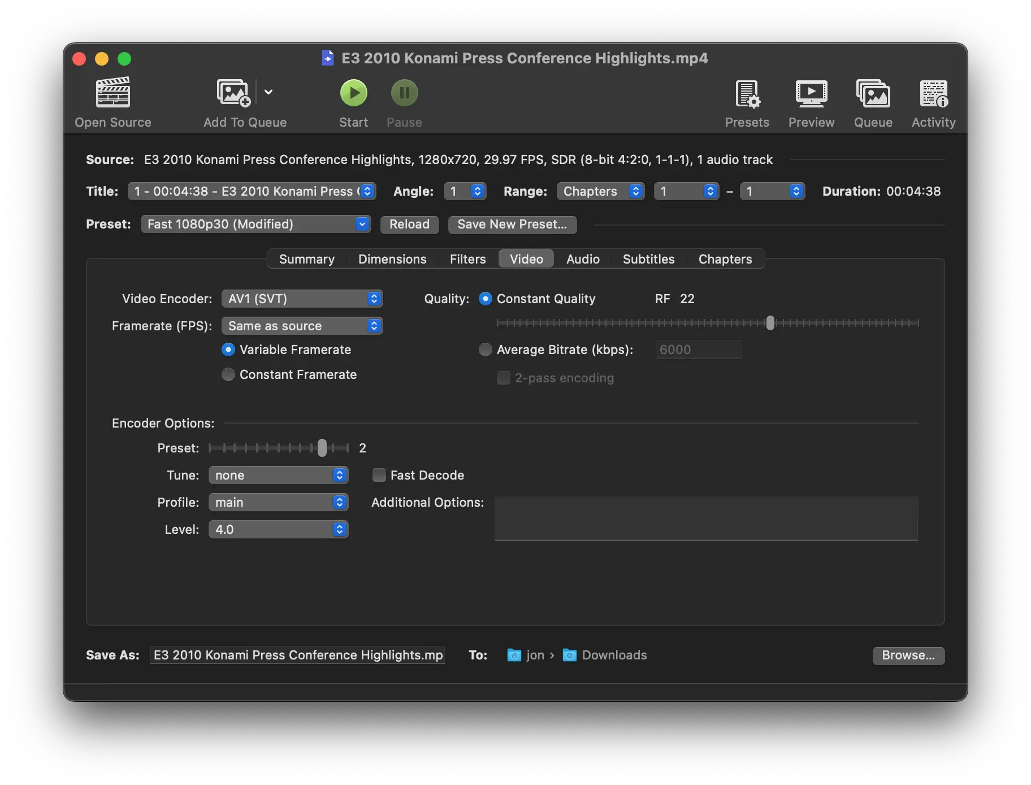This screenshot has width=1031, height=785.
Task: Open the end chapter dropdown
Action: 772,191
